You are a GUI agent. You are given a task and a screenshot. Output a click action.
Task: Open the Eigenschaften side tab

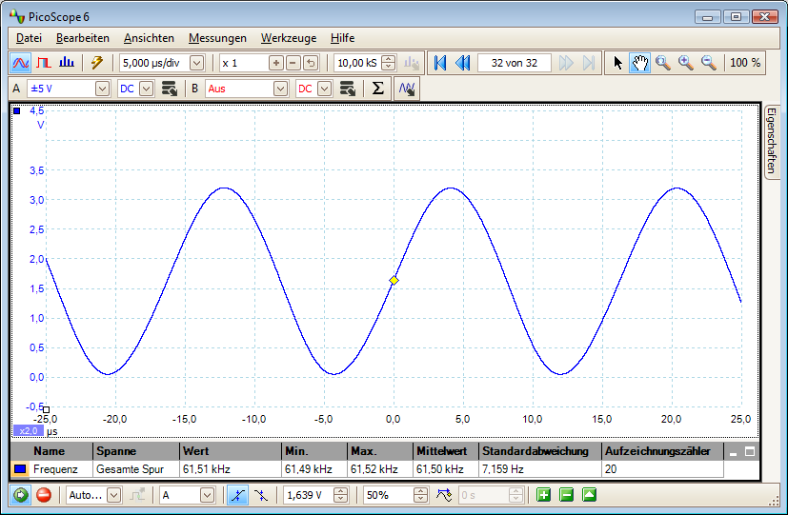coord(773,141)
